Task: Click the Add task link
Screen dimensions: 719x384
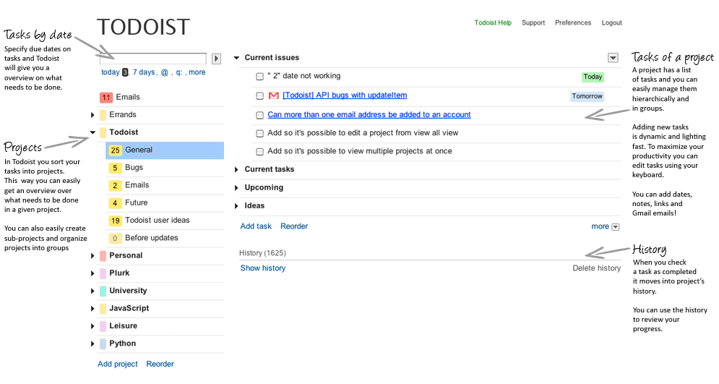Action: pyautogui.click(x=256, y=226)
